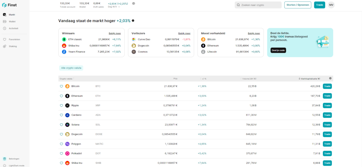
Task: Click Polkadot coin icon in table
Action: point(68,153)
